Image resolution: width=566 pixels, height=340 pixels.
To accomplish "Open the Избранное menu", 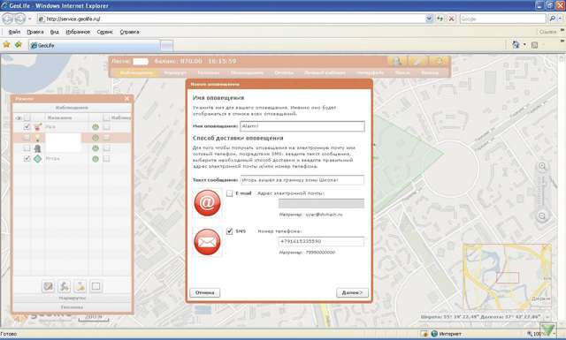I will pos(78,32).
